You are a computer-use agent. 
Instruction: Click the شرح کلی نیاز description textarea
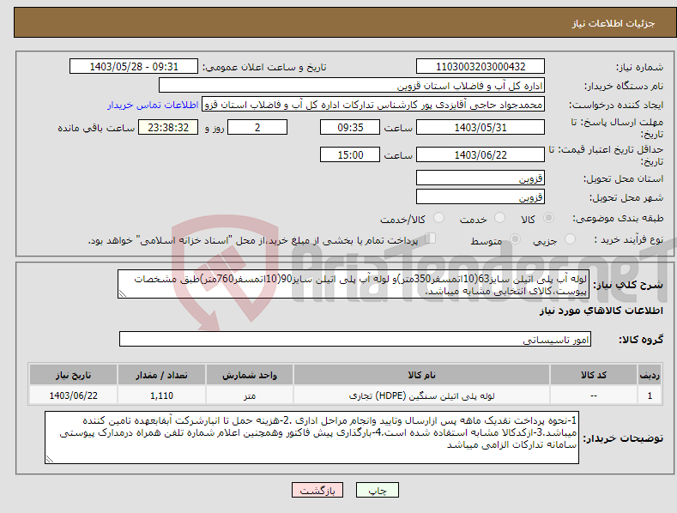[354, 284]
